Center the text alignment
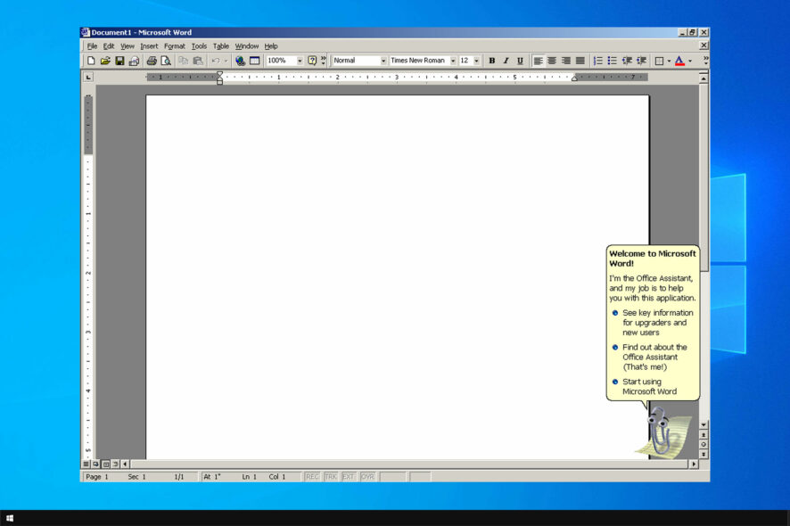The height and width of the screenshot is (526, 790). pos(552,61)
